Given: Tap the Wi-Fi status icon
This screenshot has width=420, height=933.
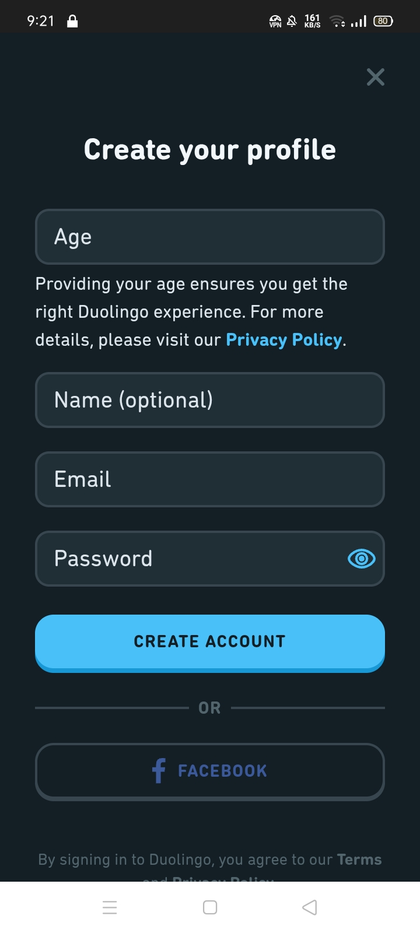Looking at the screenshot, I should (337, 22).
